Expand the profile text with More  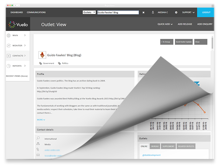41,120
